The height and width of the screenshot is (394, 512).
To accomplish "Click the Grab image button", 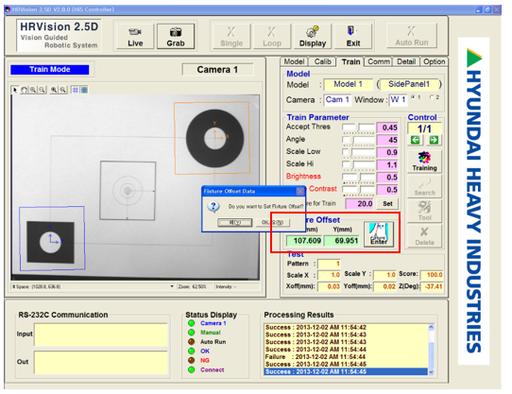I will 176,36.
